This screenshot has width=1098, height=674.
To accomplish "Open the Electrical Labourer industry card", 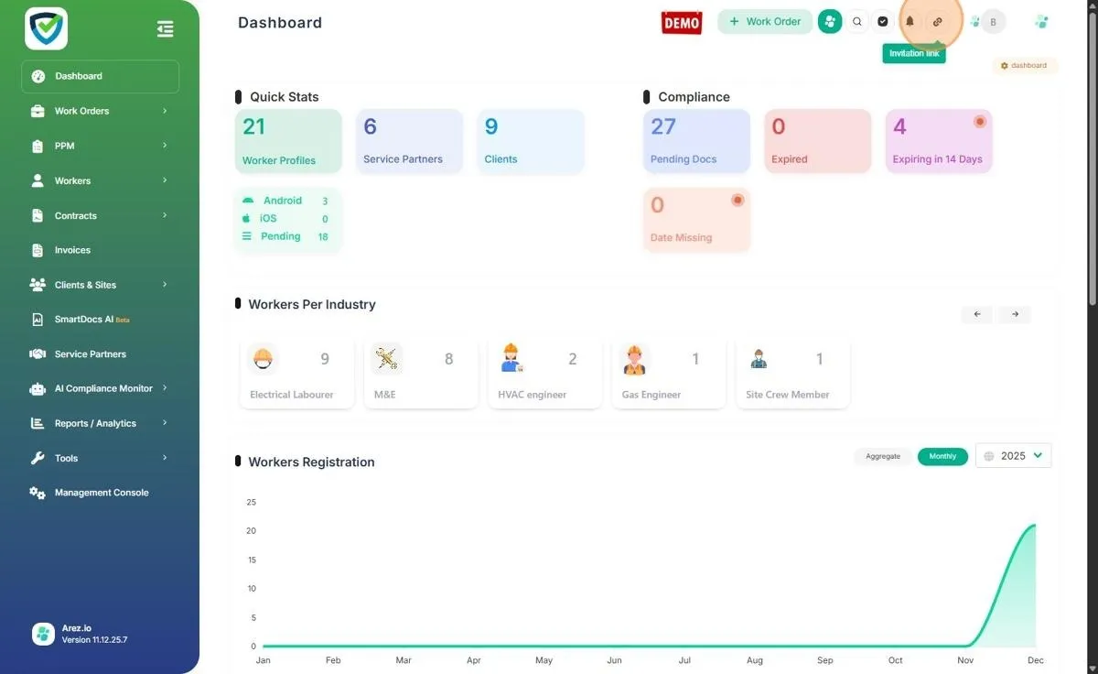I will point(296,373).
